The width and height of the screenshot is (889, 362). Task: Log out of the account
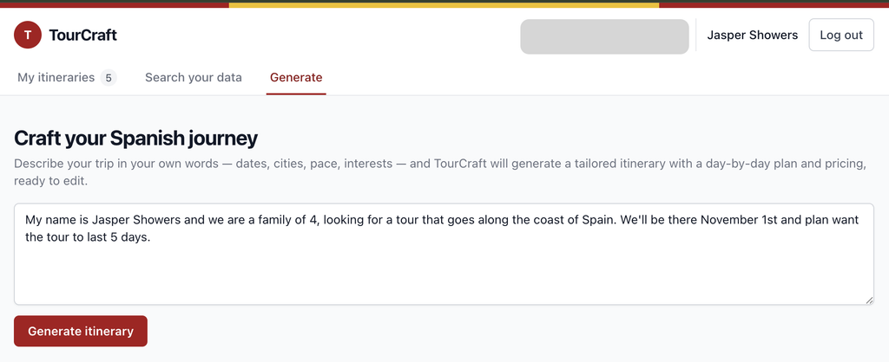pos(841,35)
